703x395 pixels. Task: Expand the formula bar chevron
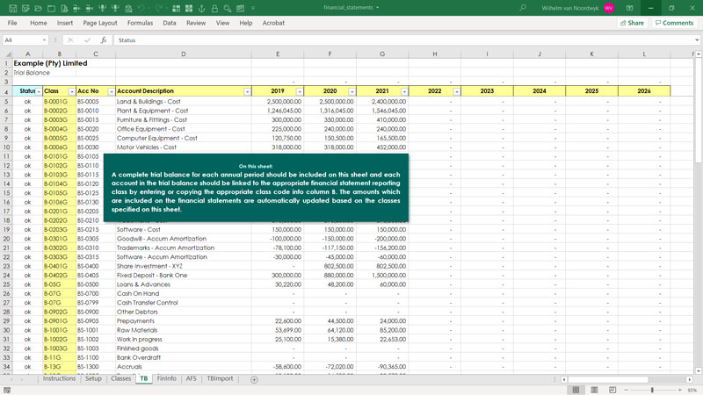click(x=697, y=40)
